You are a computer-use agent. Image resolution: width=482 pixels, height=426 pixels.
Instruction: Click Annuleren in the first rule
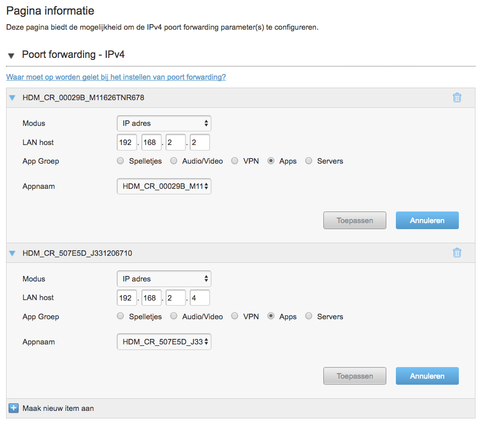tap(427, 221)
